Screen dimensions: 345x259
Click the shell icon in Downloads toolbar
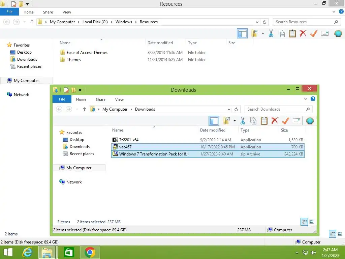coord(310,121)
